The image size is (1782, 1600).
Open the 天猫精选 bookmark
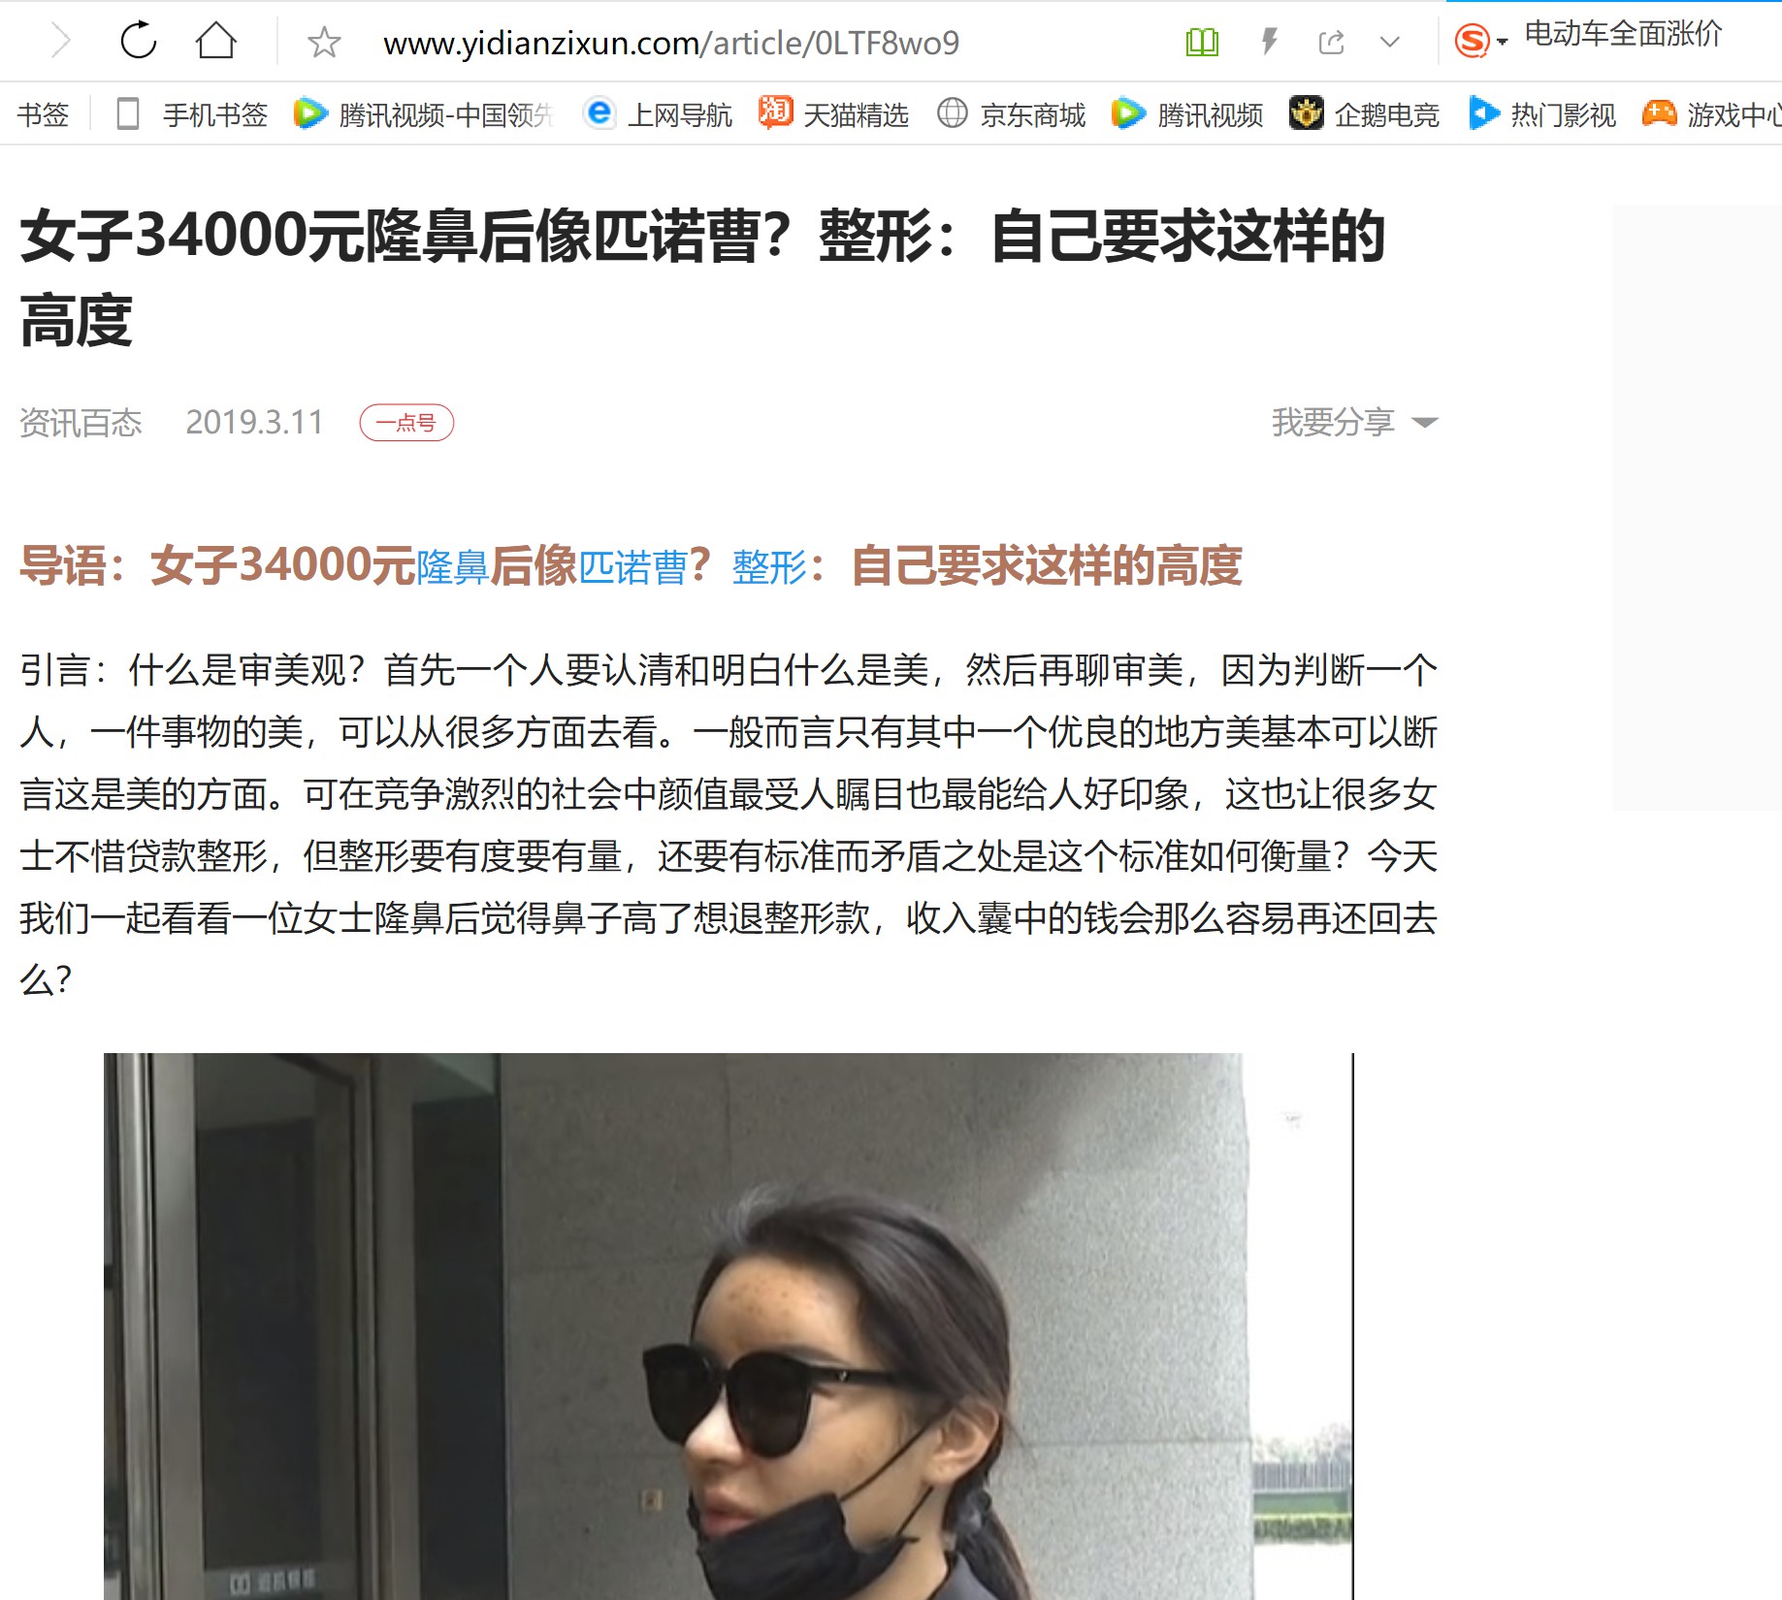click(x=833, y=114)
